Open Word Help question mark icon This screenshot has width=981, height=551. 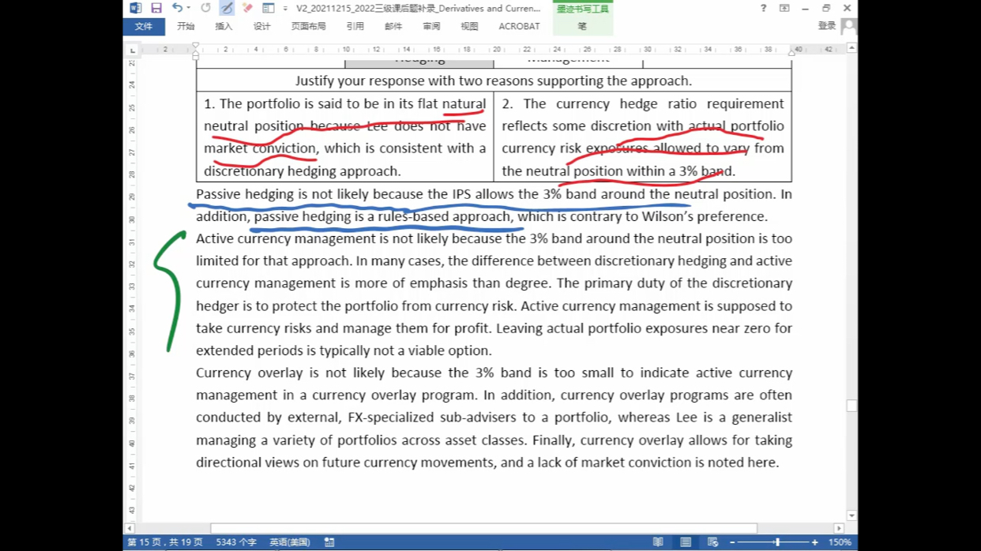763,8
